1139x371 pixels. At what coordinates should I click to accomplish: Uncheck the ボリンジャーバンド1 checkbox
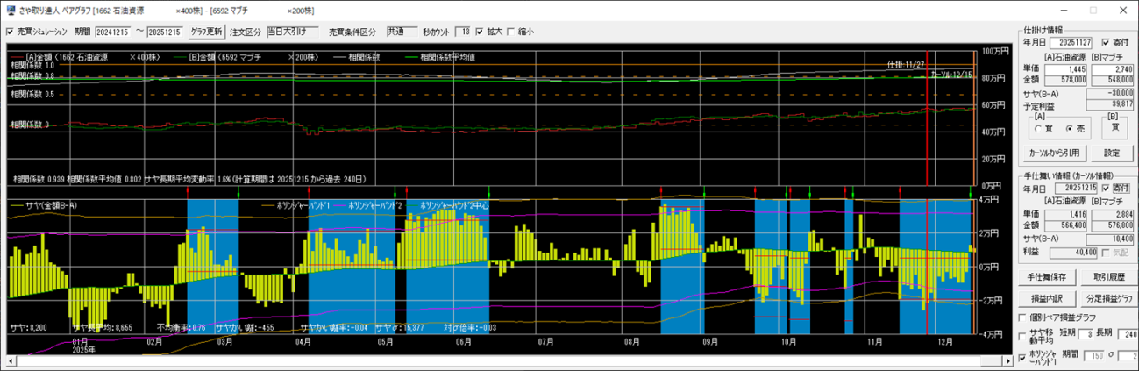[1022, 358]
